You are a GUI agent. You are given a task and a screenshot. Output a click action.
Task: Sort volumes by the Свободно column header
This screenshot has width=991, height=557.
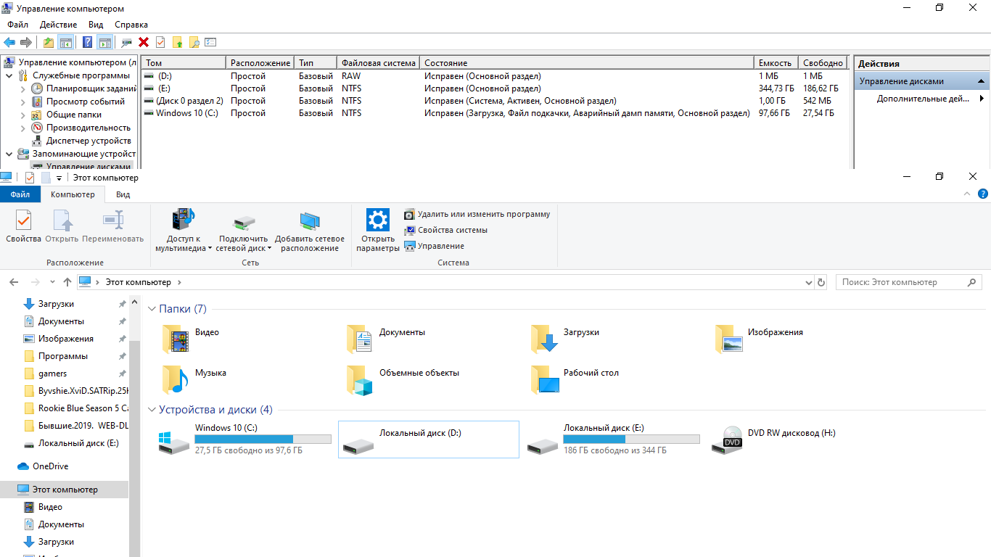[x=823, y=63]
